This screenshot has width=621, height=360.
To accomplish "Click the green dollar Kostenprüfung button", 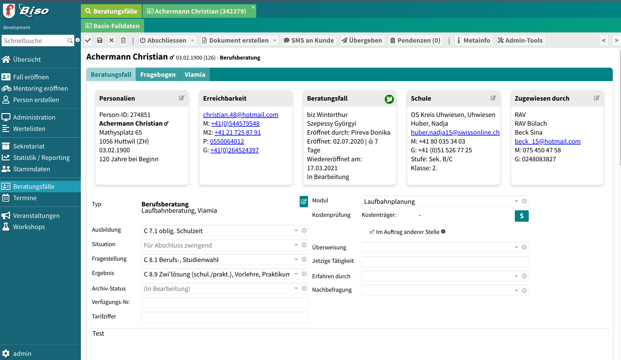I will 521,216.
